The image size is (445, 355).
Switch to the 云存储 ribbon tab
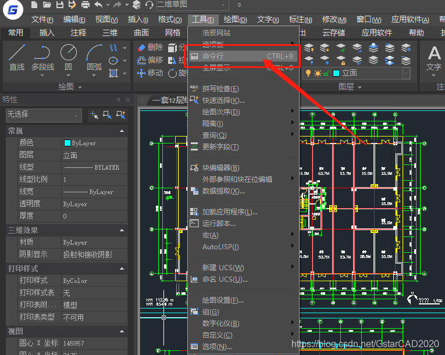pyautogui.click(x=334, y=33)
